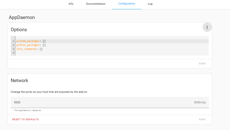The width and height of the screenshot is (230, 130).
Task: Switch to the Info tab
Action: pyautogui.click(x=71, y=4)
